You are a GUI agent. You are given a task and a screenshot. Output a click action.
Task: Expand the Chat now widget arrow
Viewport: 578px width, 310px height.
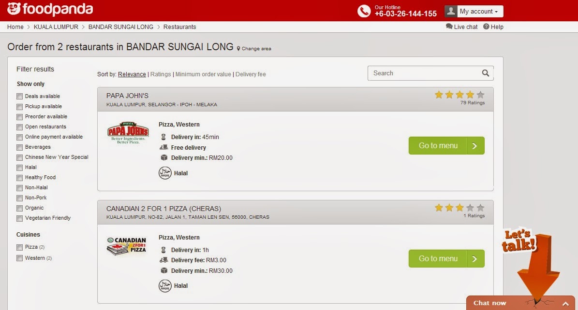click(x=565, y=304)
